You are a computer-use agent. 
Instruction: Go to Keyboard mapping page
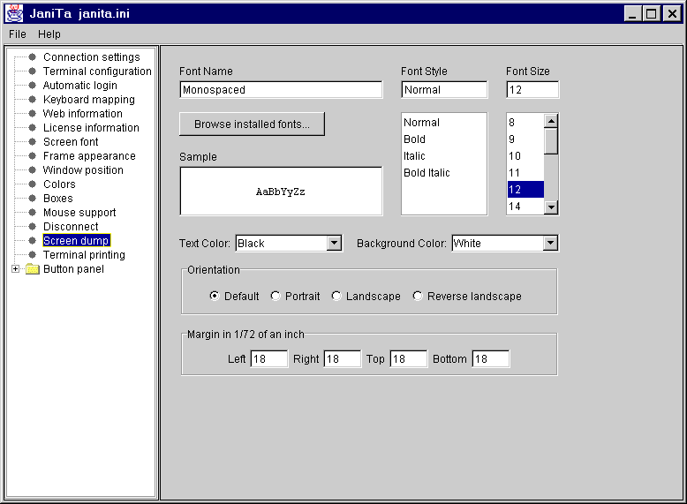tap(89, 100)
